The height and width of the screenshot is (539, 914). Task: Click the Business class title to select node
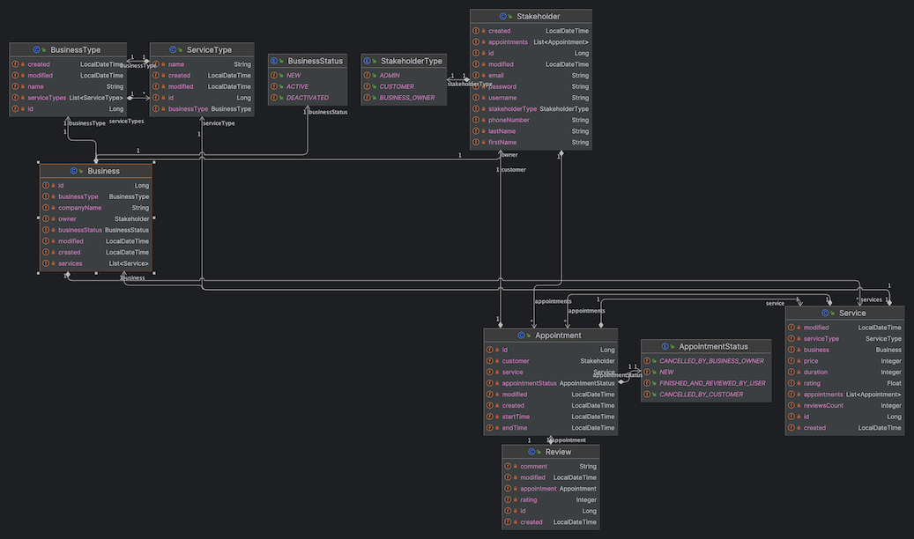103,171
